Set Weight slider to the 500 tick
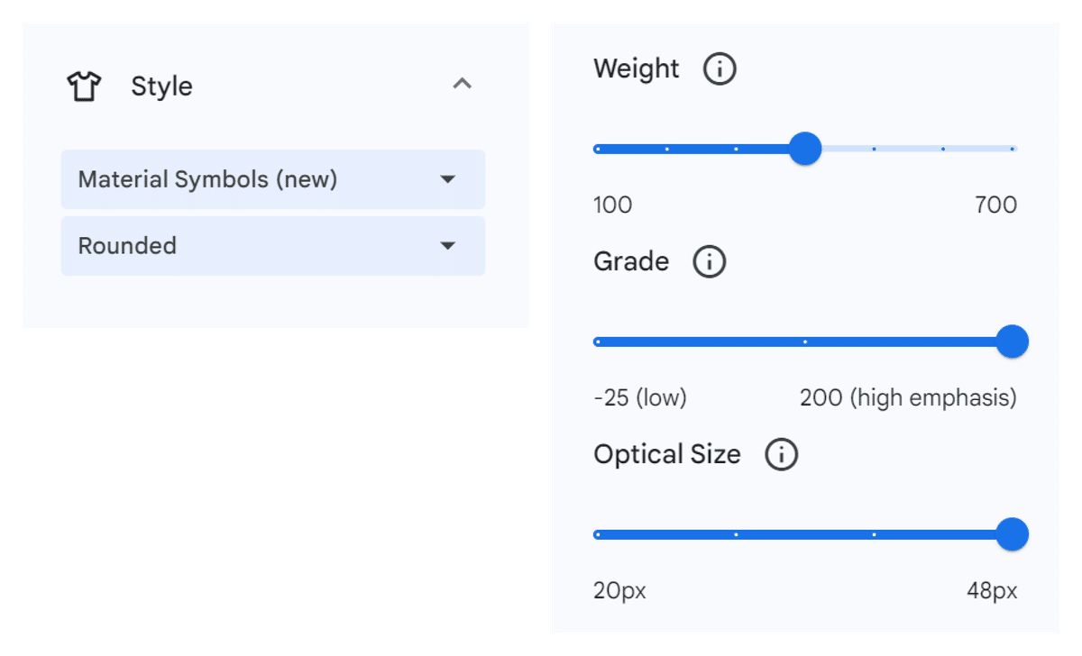Image resolution: width=1082 pixels, height=656 pixels. coord(874,149)
